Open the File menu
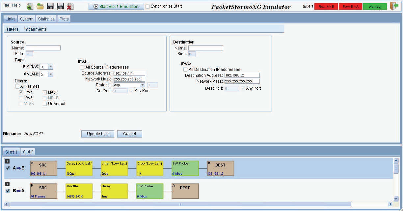Image resolution: width=403 pixels, height=211 pixels. (6, 5)
